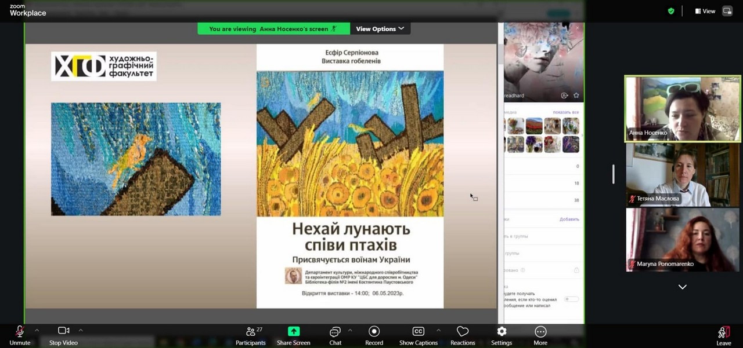Click the green Share Screen button
743x348 pixels.
click(294, 335)
